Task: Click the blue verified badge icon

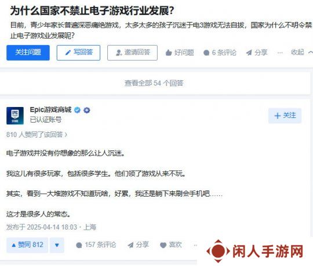Action: (x=78, y=110)
